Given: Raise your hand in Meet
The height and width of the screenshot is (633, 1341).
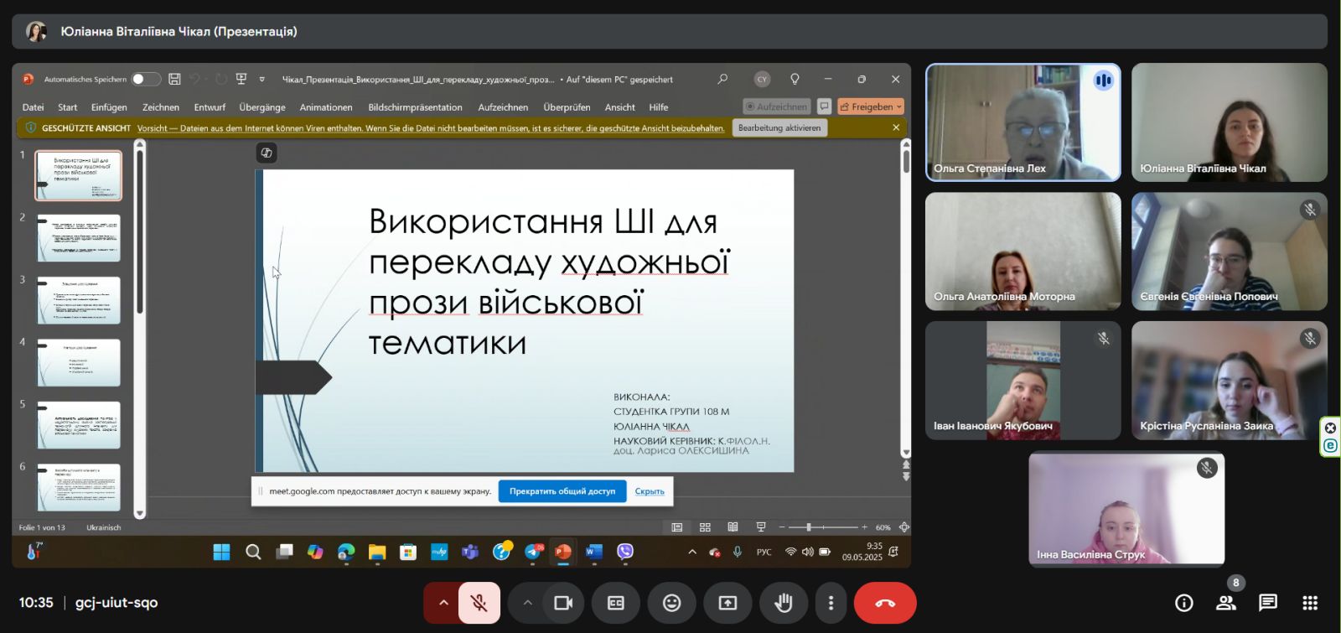Looking at the screenshot, I should click(784, 603).
